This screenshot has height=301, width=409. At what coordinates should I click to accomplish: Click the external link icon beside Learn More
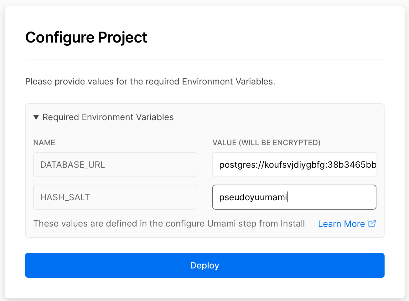coord(372,223)
